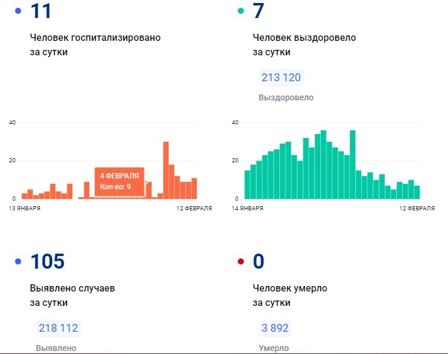Select the last teal bar in recoveries chart
Screen dimensions: 448x354
pyautogui.click(x=417, y=192)
